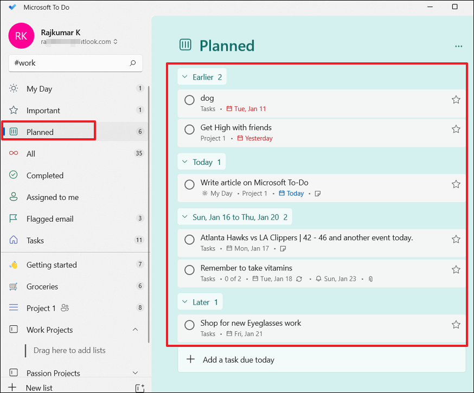Complete 'Write article on Microsoft To-Do' task
This screenshot has width=474, height=393.
pos(189,184)
